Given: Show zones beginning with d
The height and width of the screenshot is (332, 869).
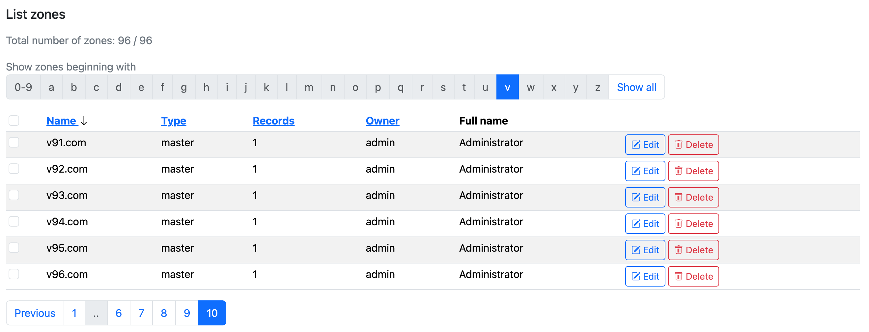Looking at the screenshot, I should coord(118,87).
